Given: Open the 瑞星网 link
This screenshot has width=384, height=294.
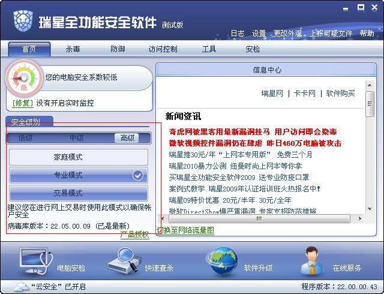Looking at the screenshot, I should tap(272, 94).
